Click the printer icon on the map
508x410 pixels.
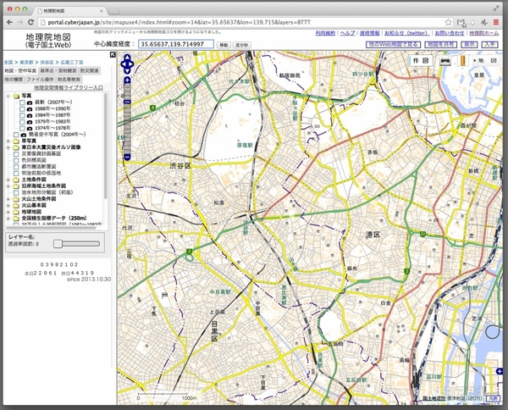coord(446,61)
